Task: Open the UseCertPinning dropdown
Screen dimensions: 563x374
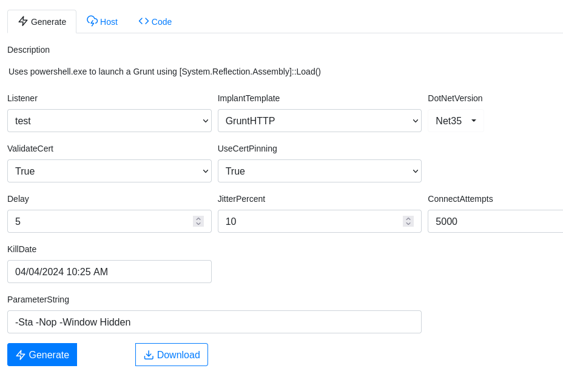Action: 320,171
